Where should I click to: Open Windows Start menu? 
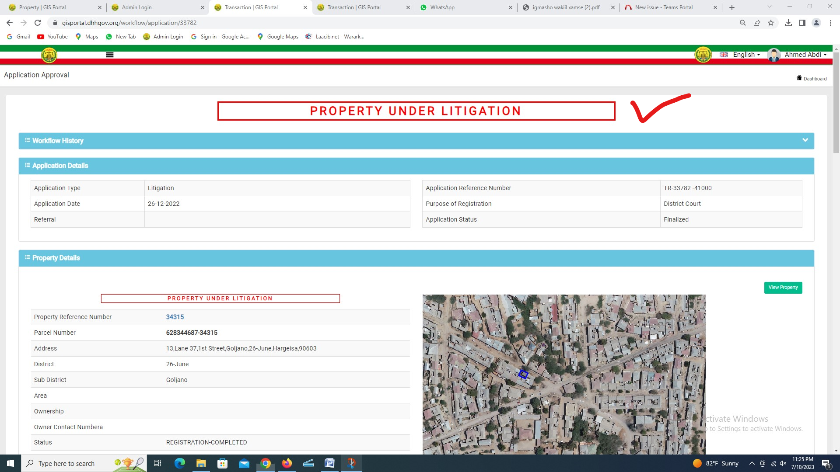click(x=10, y=463)
